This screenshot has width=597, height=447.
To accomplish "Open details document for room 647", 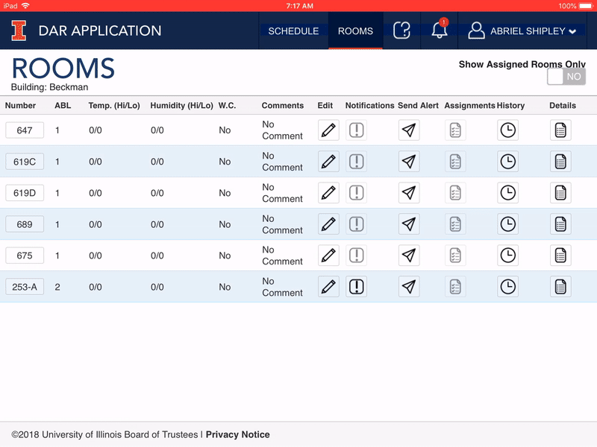I will point(560,130).
